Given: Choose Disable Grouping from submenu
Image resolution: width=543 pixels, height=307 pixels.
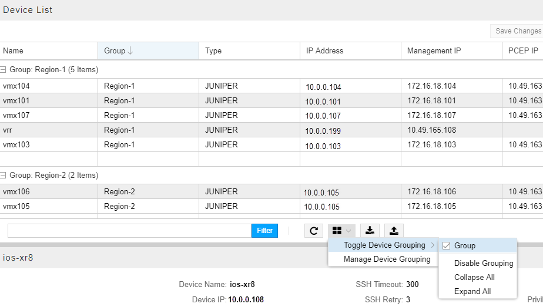Looking at the screenshot, I should (483, 264).
